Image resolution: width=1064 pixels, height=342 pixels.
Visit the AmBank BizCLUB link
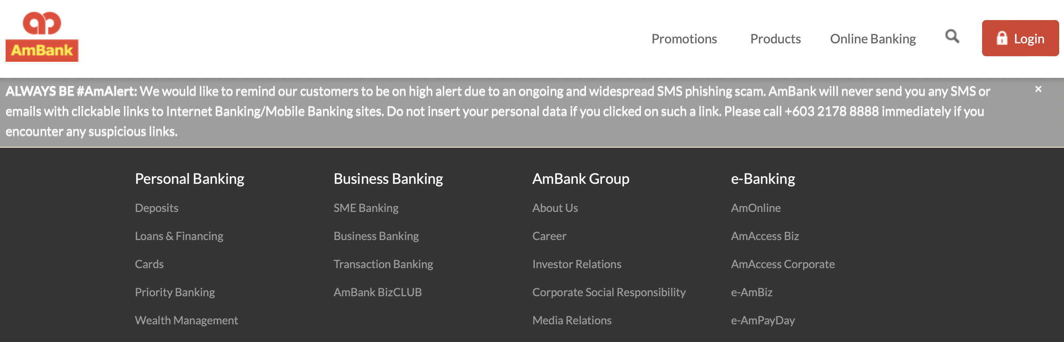pyautogui.click(x=377, y=292)
